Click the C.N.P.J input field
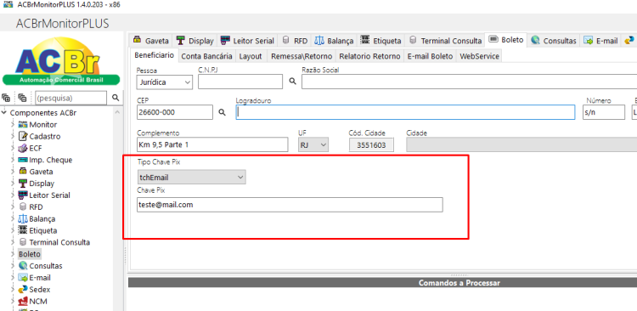 [240, 82]
